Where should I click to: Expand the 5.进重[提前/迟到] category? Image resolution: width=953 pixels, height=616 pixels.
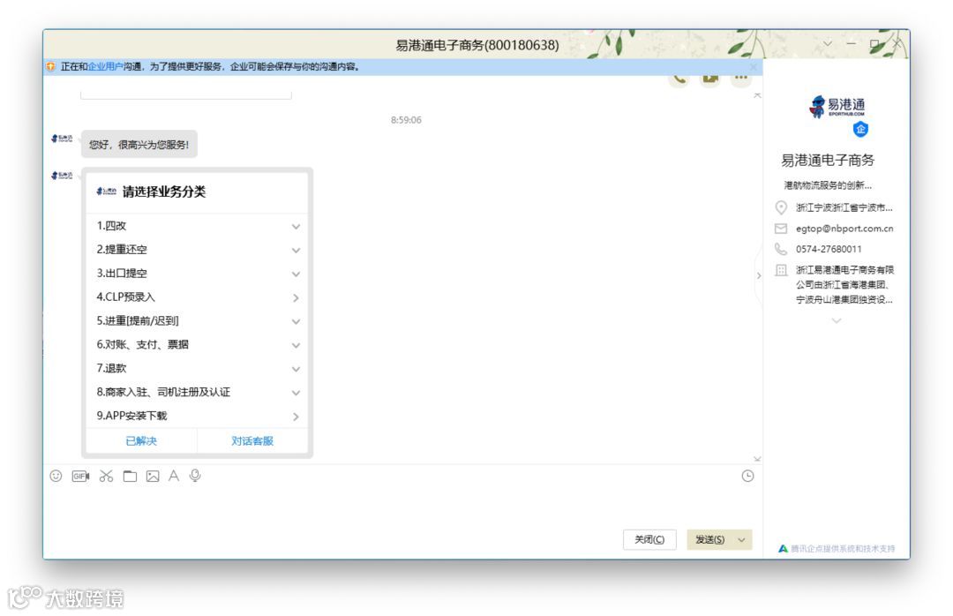click(x=197, y=321)
